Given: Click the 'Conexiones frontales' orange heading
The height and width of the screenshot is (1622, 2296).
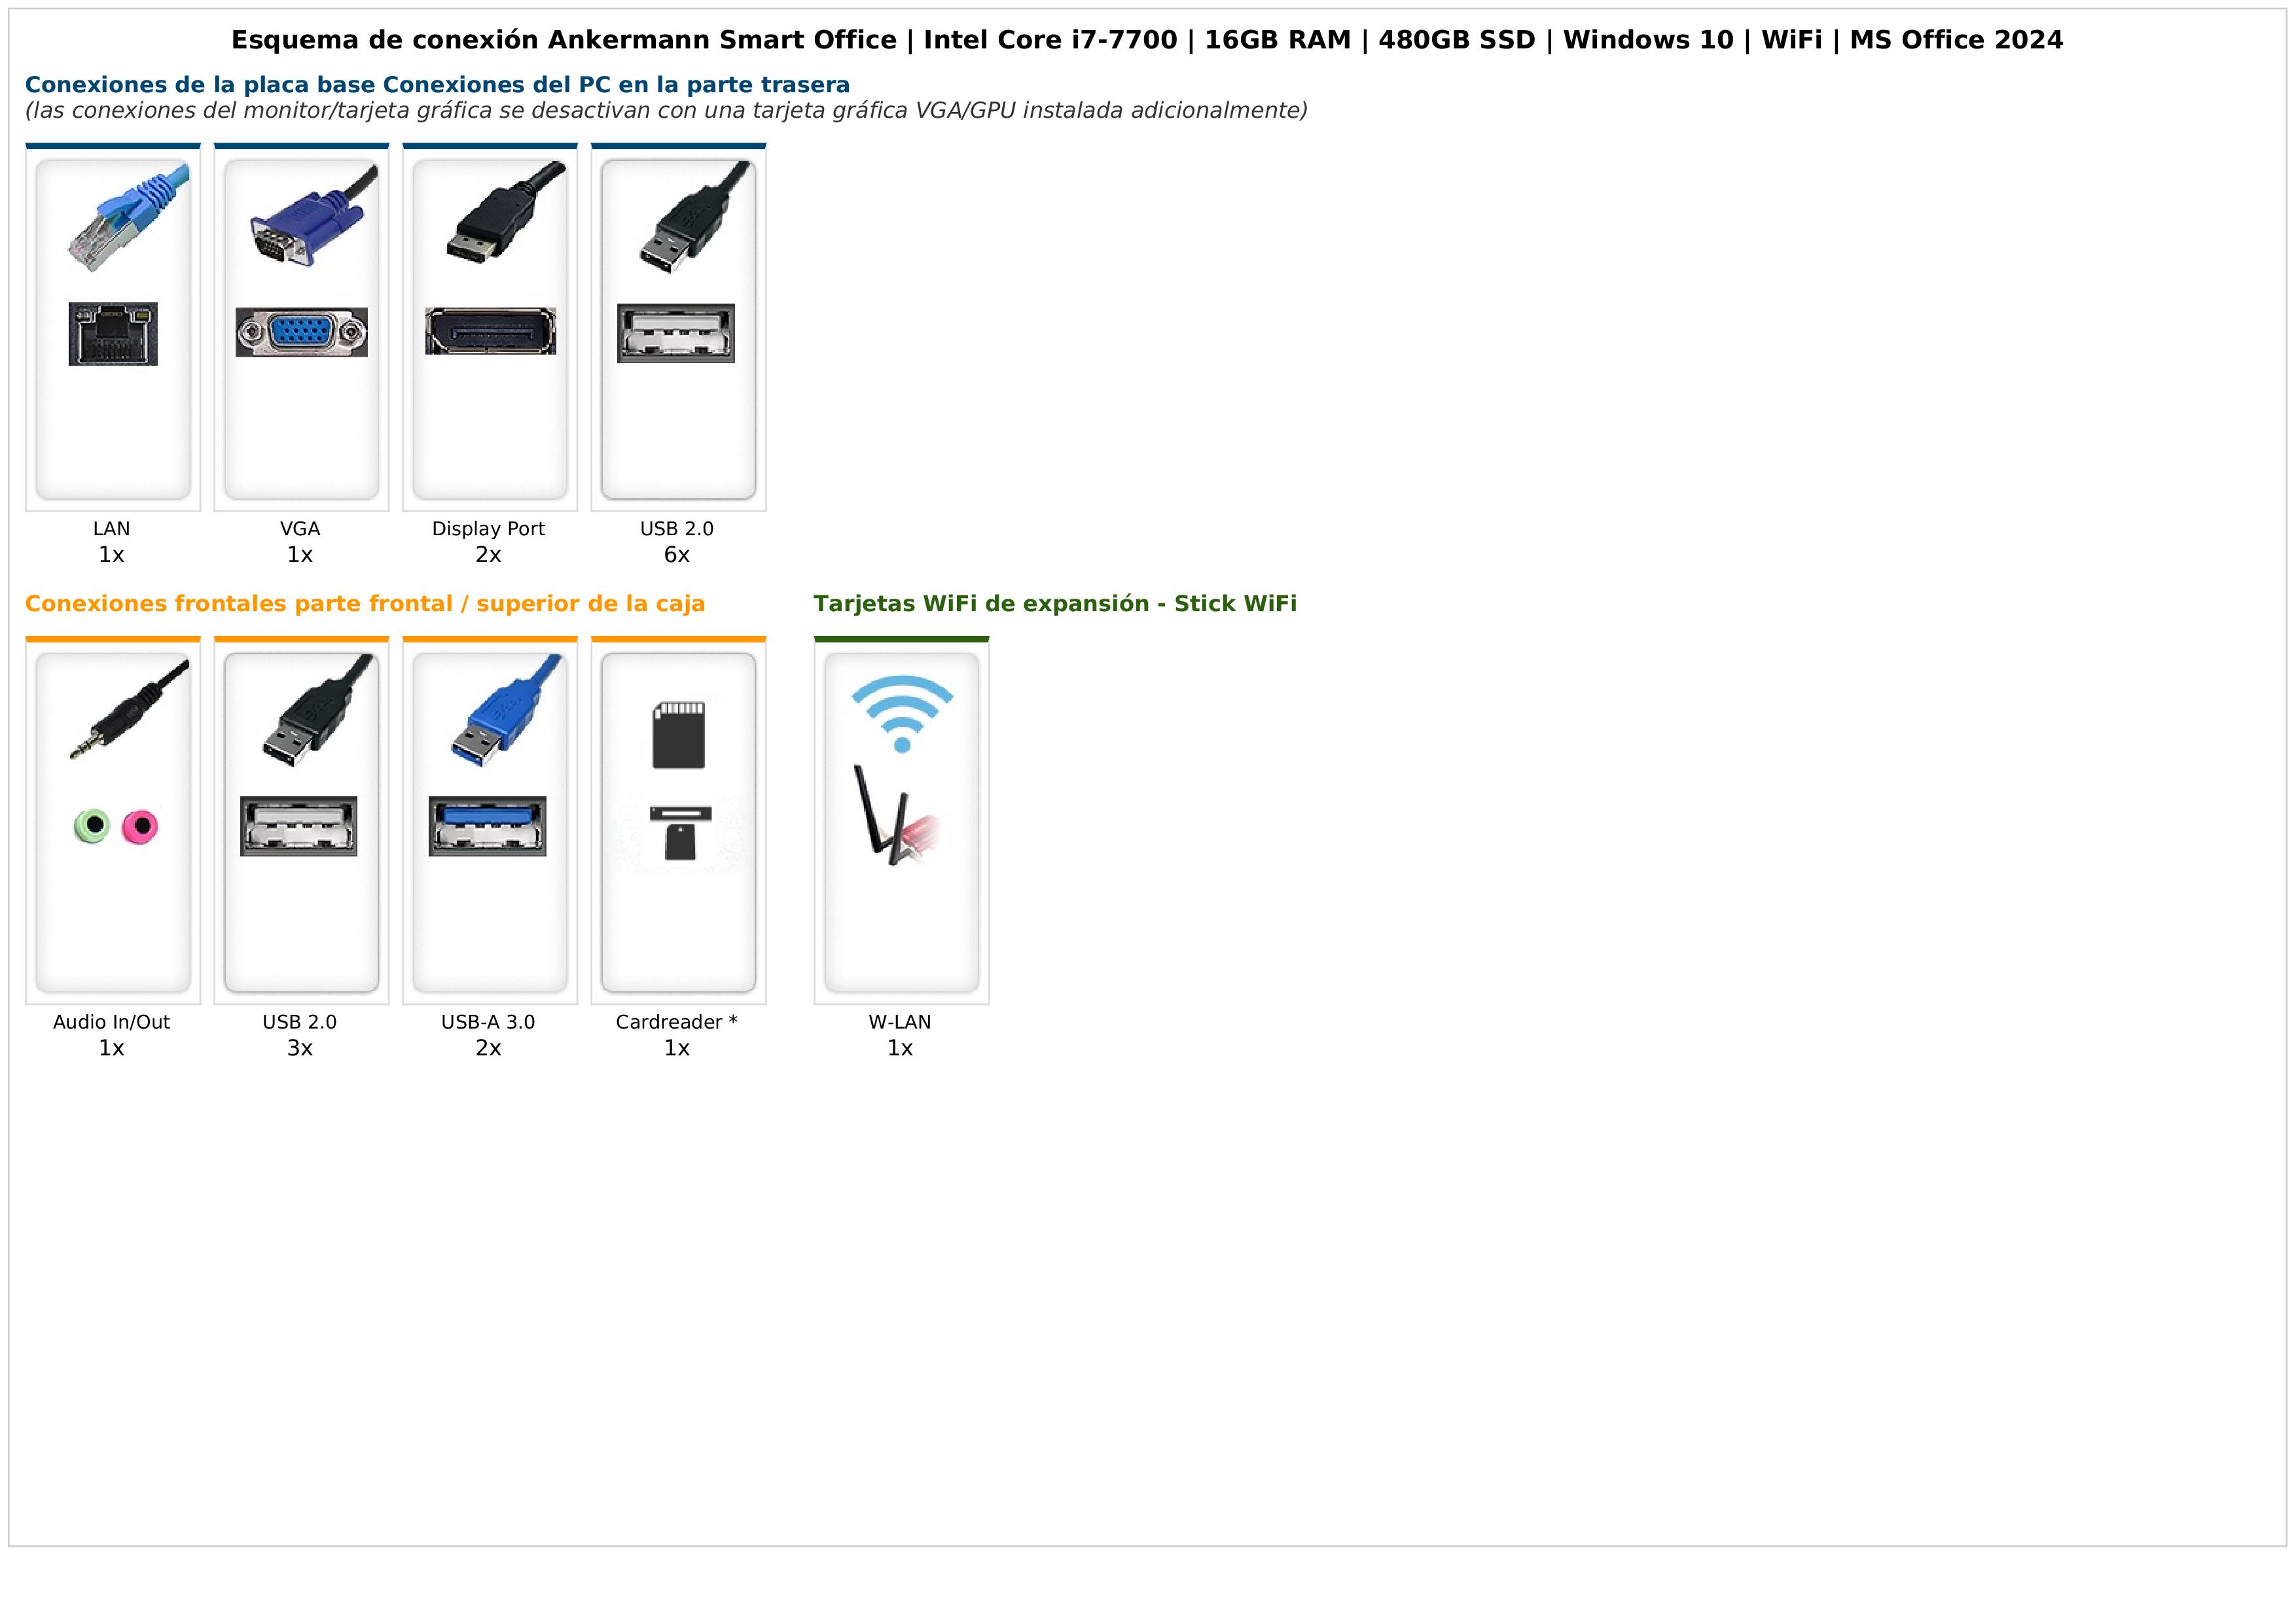Looking at the screenshot, I should pos(365,604).
